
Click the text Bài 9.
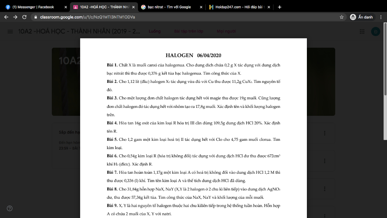click(112, 206)
